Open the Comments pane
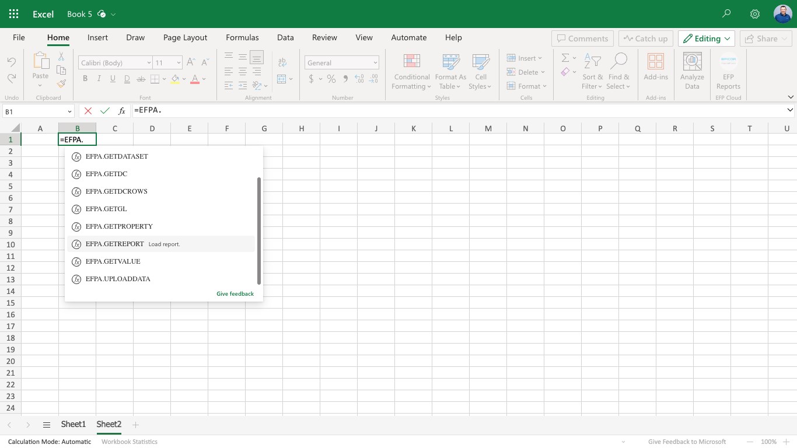The height and width of the screenshot is (448, 797). [x=582, y=38]
